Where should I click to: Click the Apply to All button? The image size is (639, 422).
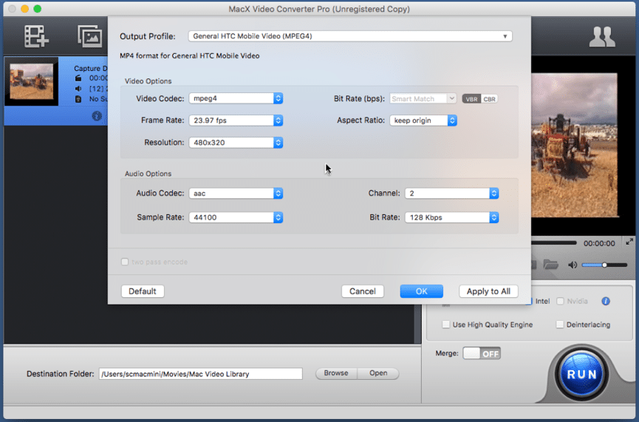pyautogui.click(x=488, y=291)
